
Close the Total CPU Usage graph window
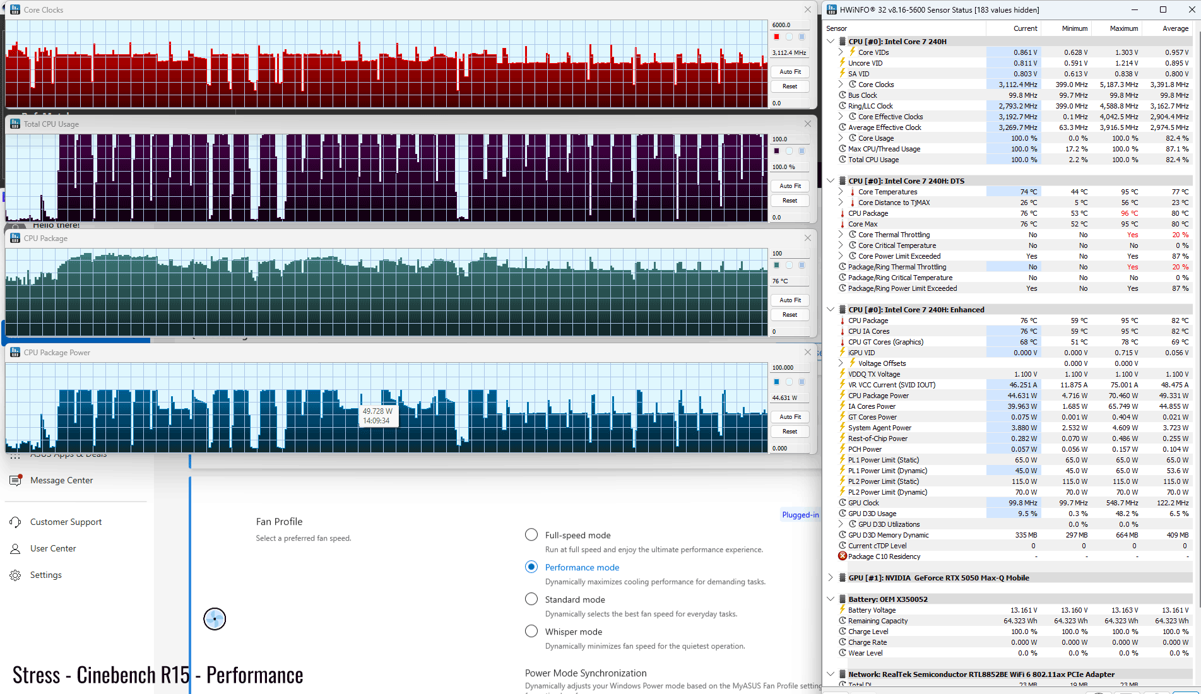(807, 124)
